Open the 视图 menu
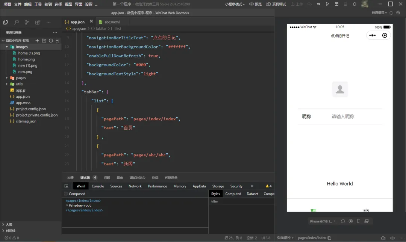406x242 pixels. click(x=68, y=4)
